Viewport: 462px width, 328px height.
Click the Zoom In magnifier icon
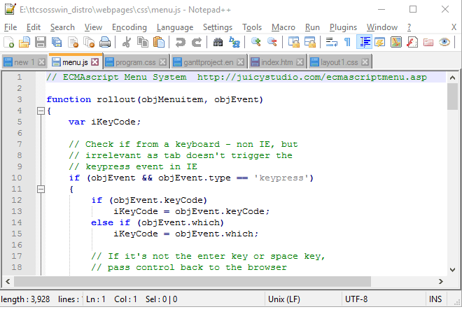(256, 43)
